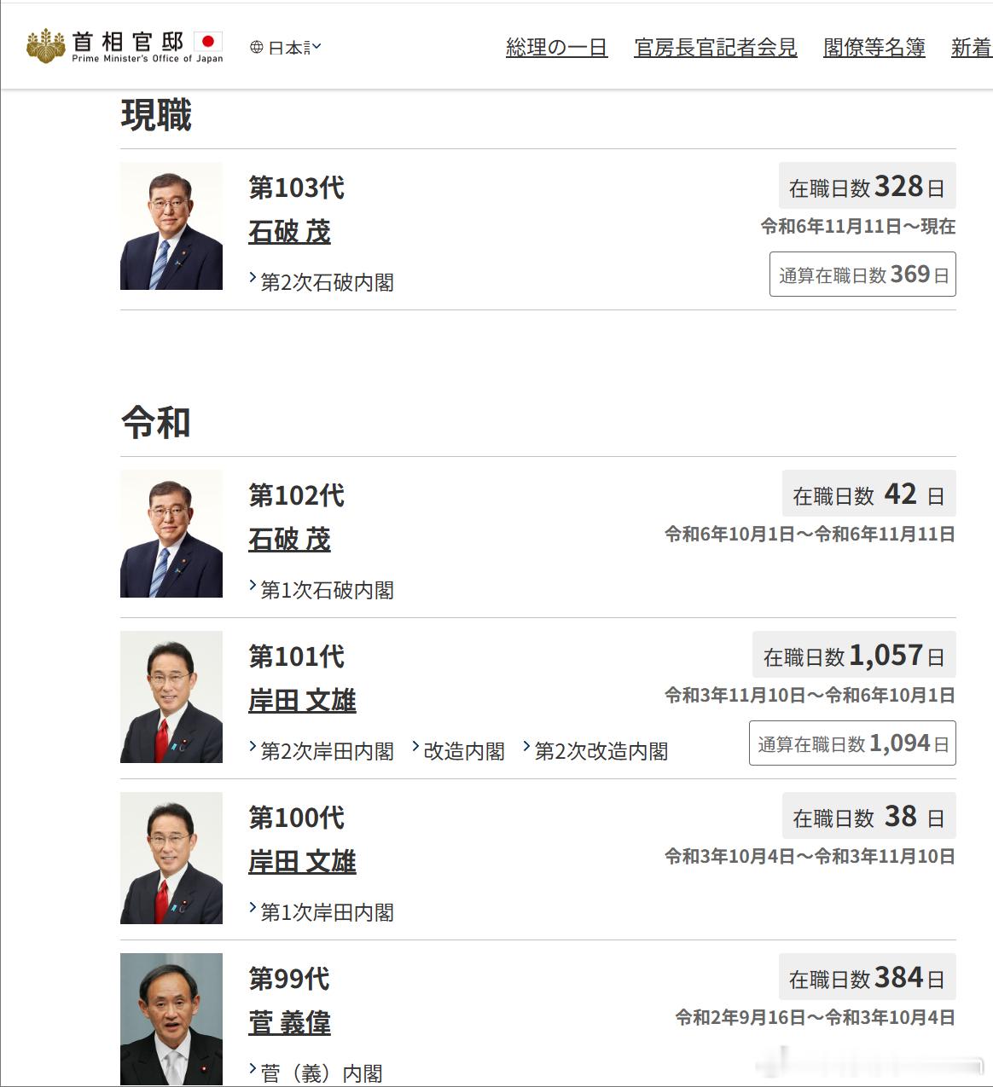Open the 日本語 language dropdown
This screenshot has height=1087, width=993.
(286, 48)
